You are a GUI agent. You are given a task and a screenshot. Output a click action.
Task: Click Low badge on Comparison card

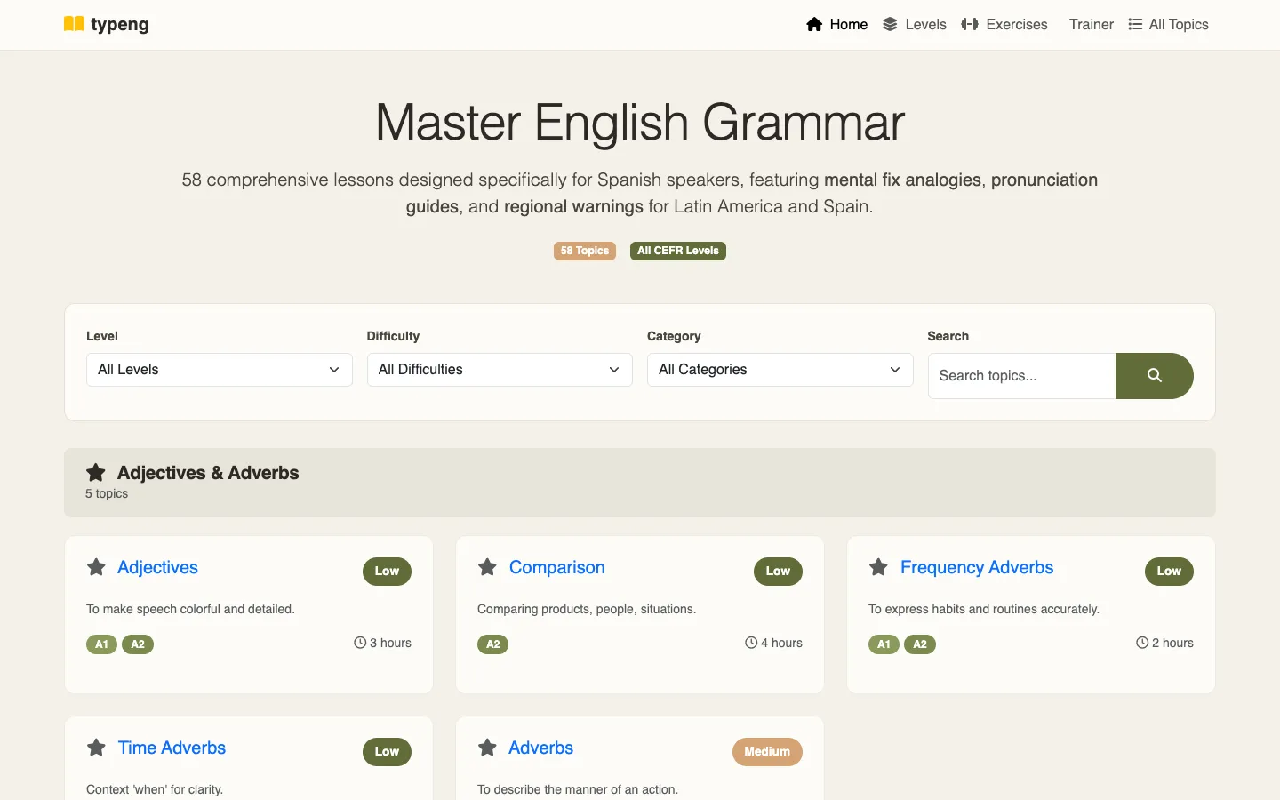pyautogui.click(x=778, y=571)
